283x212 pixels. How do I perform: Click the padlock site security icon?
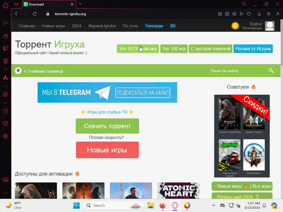click(48, 14)
